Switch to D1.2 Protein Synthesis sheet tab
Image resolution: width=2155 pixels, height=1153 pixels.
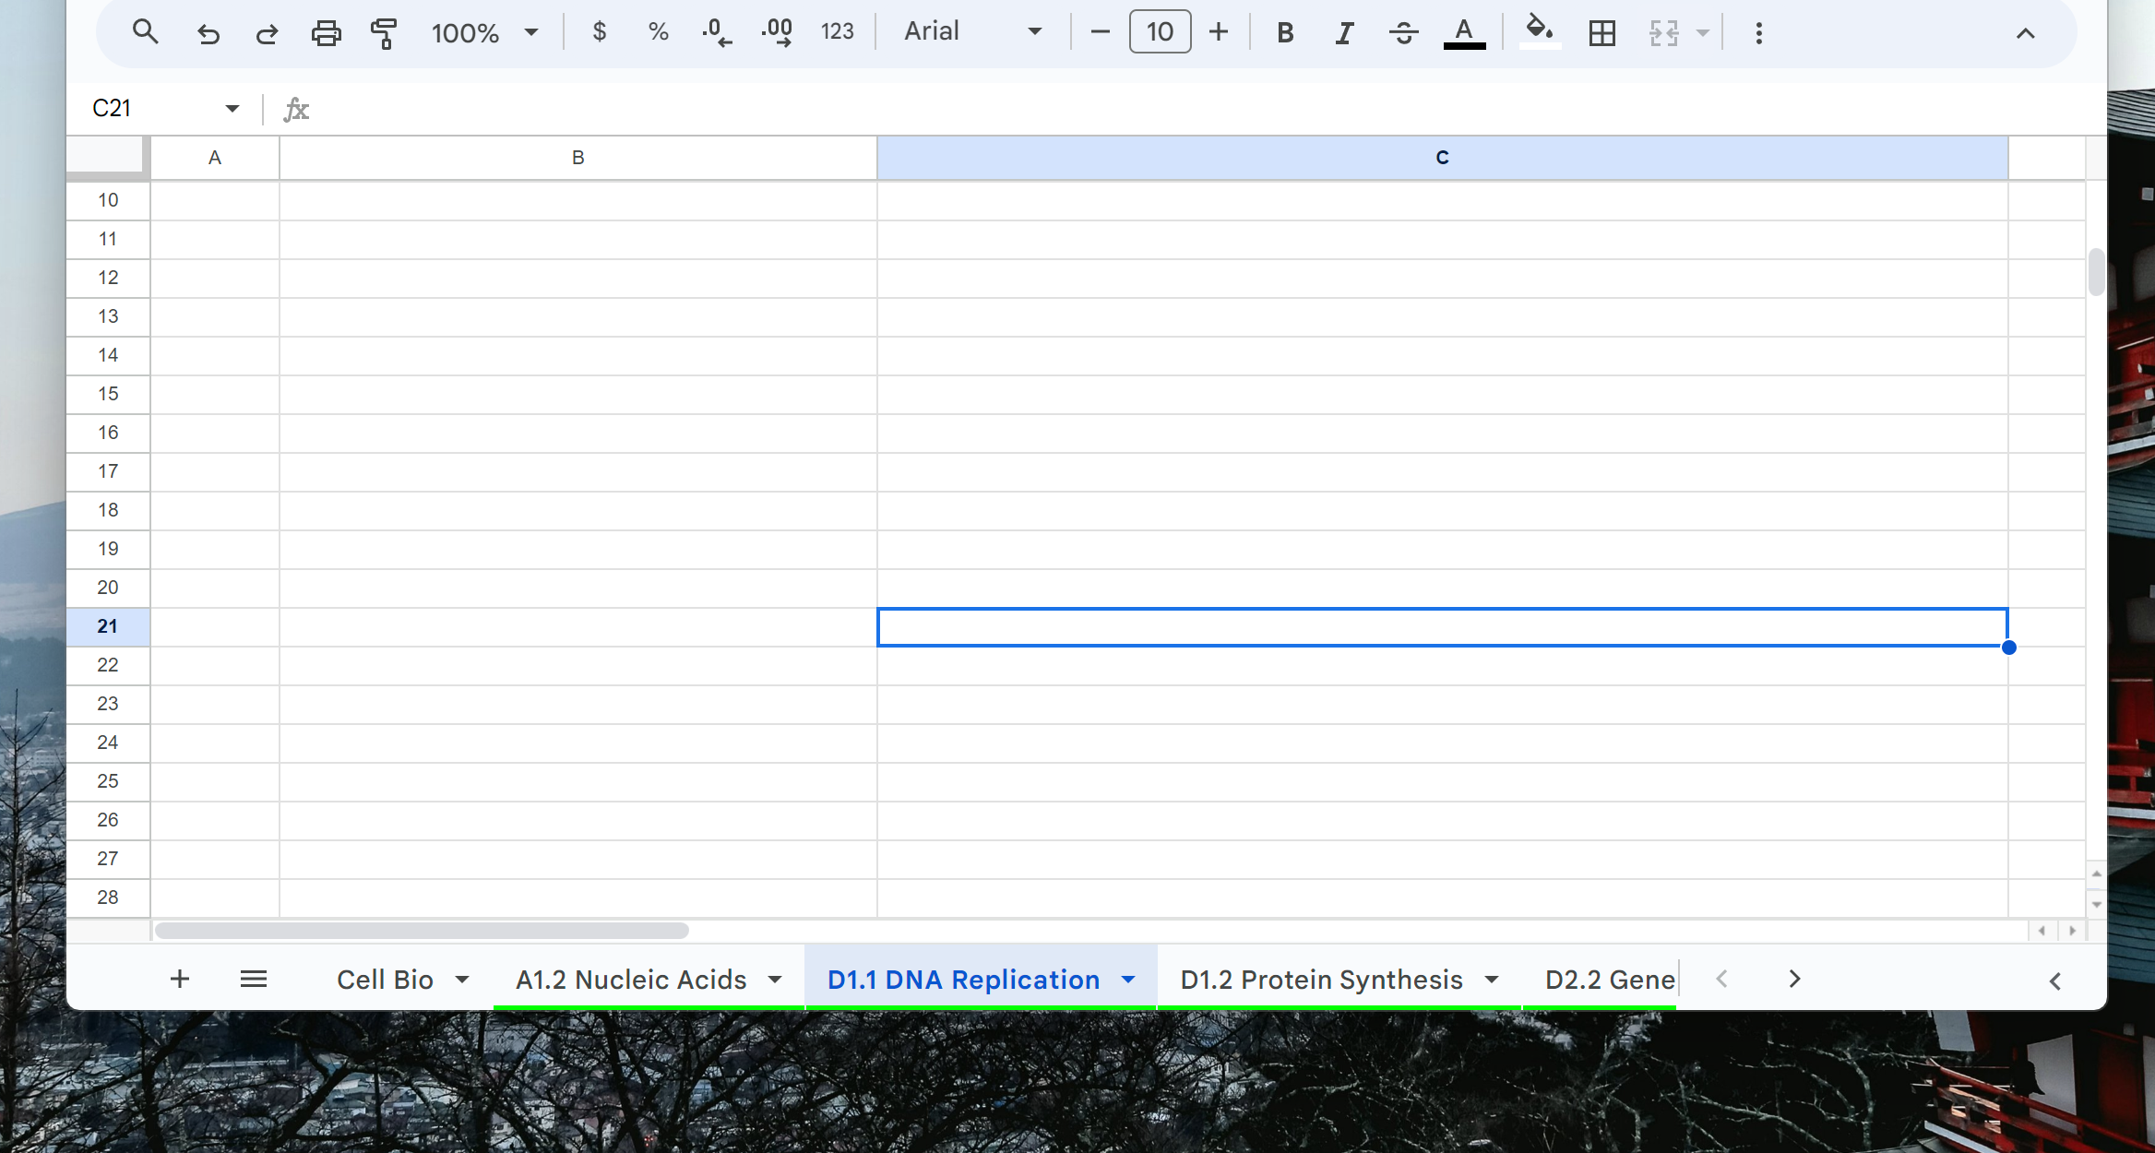tap(1321, 980)
